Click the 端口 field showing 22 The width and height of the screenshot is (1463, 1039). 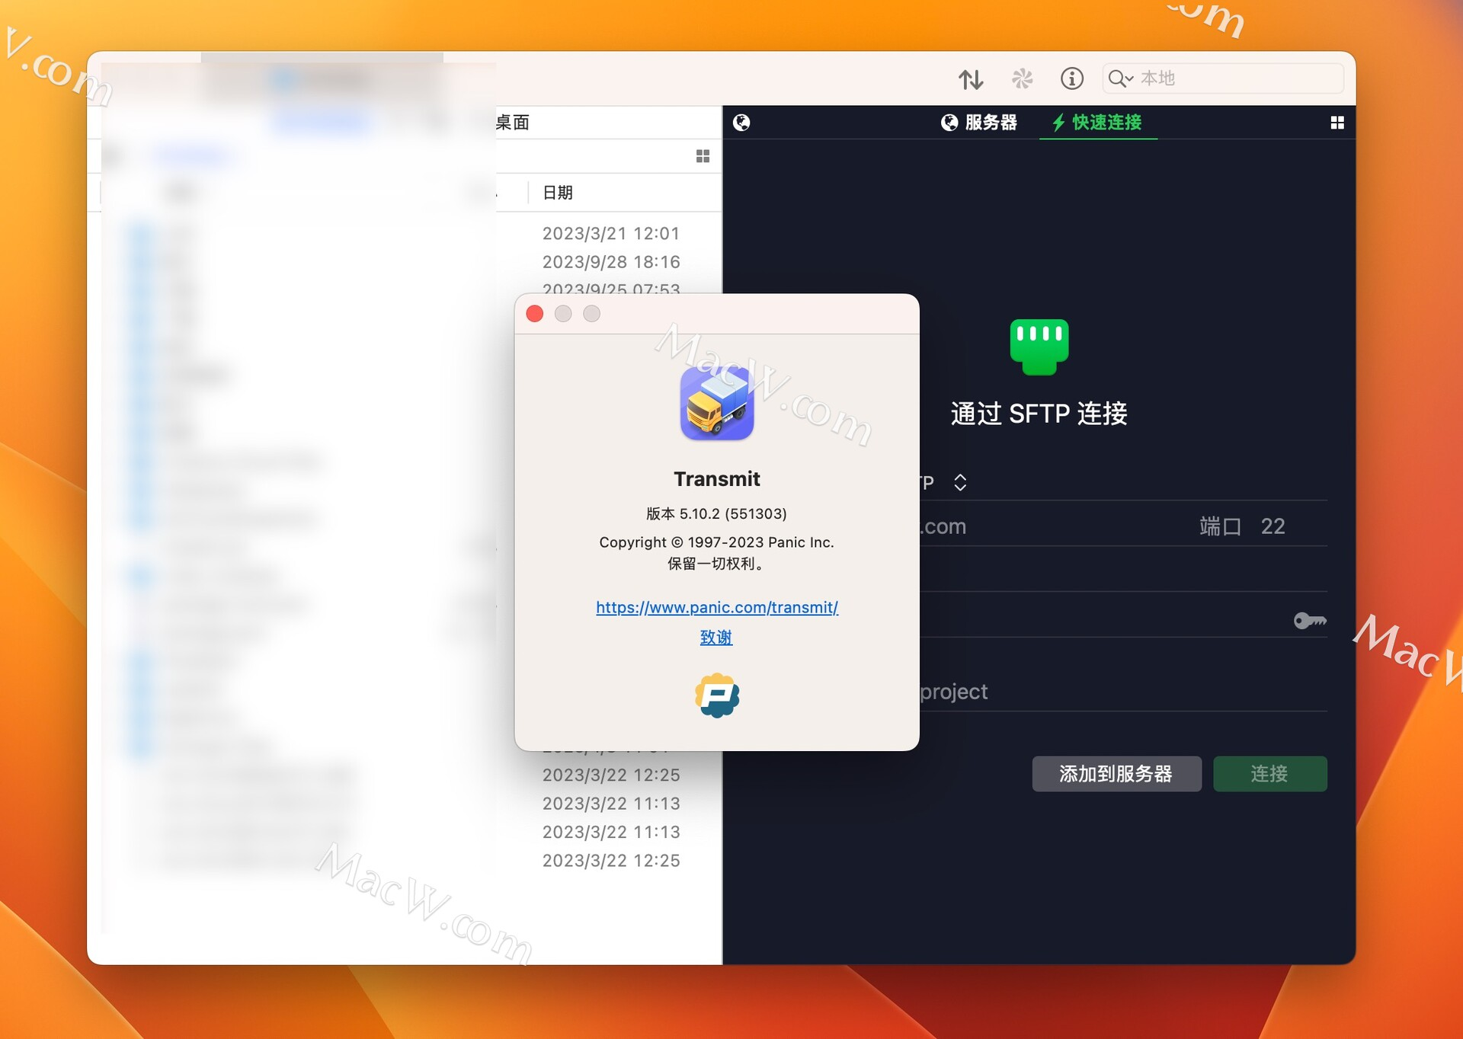[1273, 526]
